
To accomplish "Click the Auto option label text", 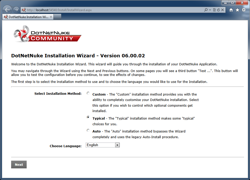I will pos(97,131).
